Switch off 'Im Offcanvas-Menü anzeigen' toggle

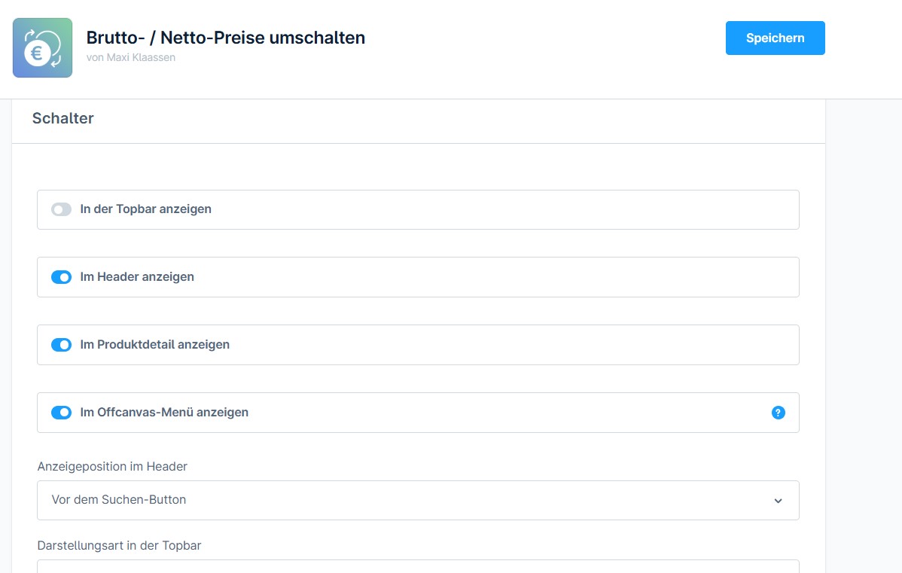coord(61,413)
